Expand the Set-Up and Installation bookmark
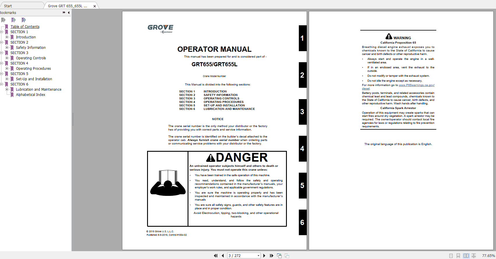The image size is (496, 259). click(x=7, y=79)
